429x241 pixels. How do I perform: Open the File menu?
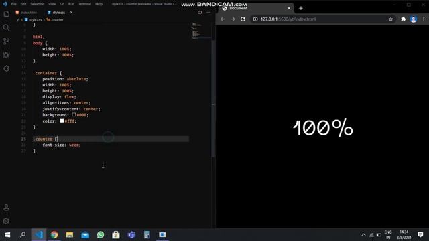[13, 4]
